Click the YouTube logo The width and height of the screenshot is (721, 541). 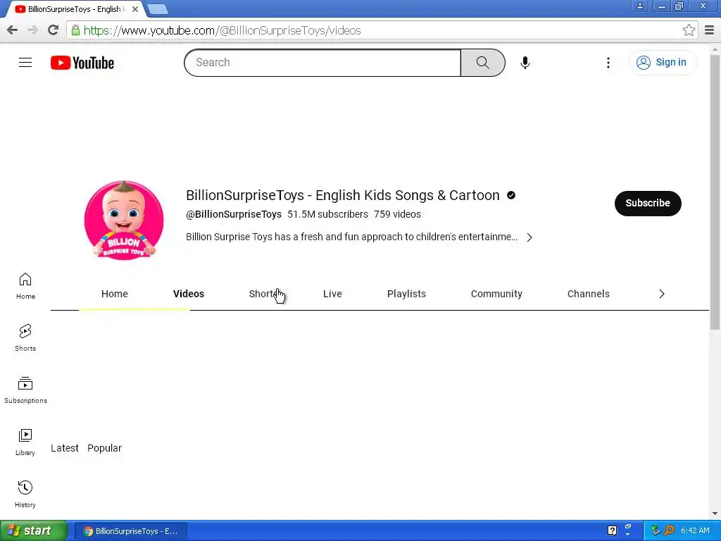tap(82, 63)
